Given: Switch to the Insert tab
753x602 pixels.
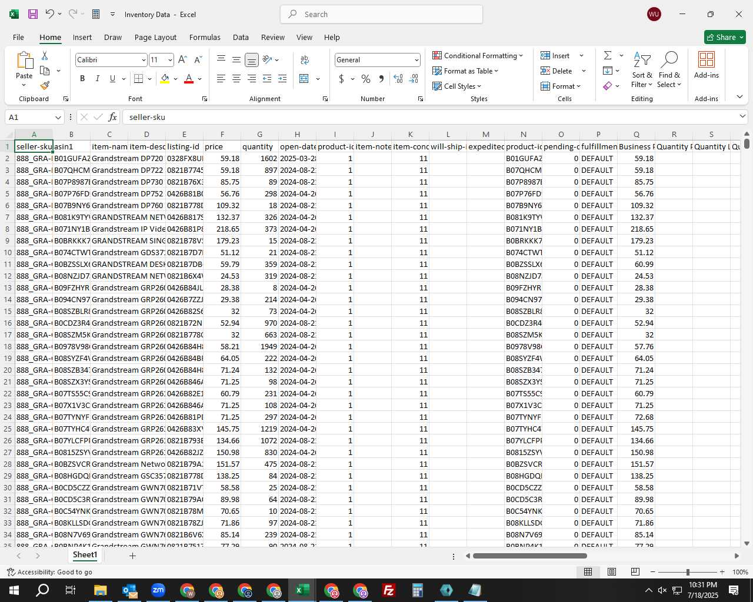Looking at the screenshot, I should 82,37.
